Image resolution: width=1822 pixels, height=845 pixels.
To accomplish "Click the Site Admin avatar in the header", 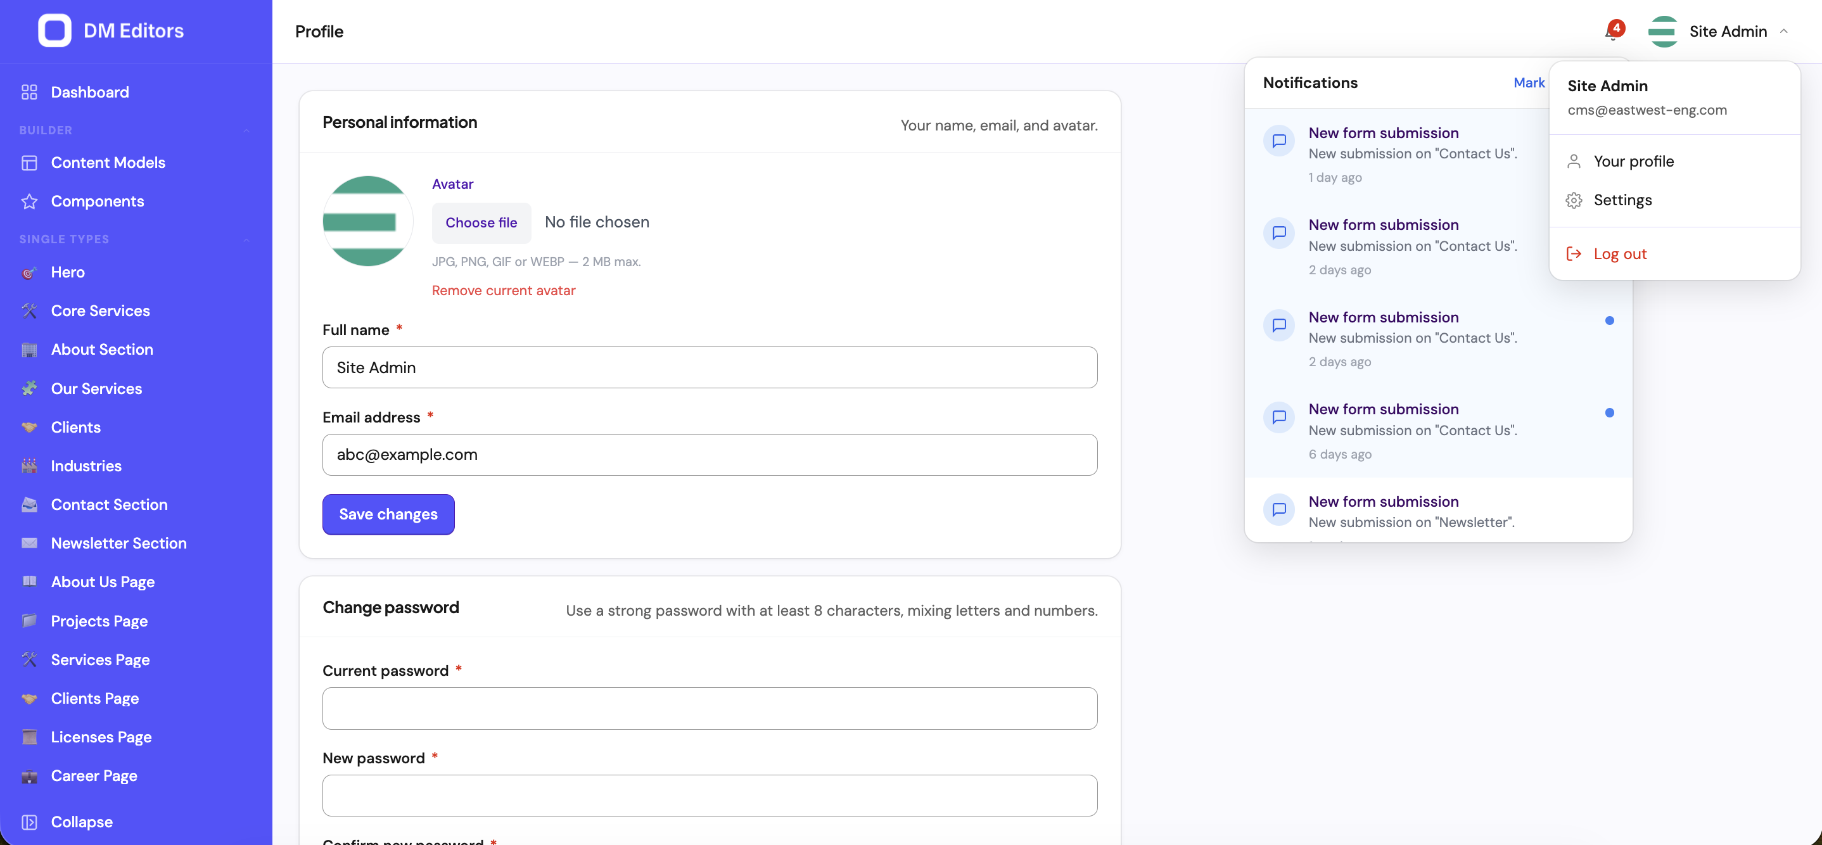I will click(1663, 31).
